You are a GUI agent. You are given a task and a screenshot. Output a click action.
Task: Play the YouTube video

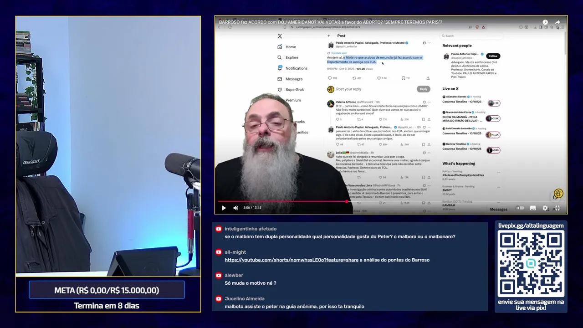224,208
